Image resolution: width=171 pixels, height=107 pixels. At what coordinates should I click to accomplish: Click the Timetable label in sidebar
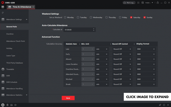(10, 69)
